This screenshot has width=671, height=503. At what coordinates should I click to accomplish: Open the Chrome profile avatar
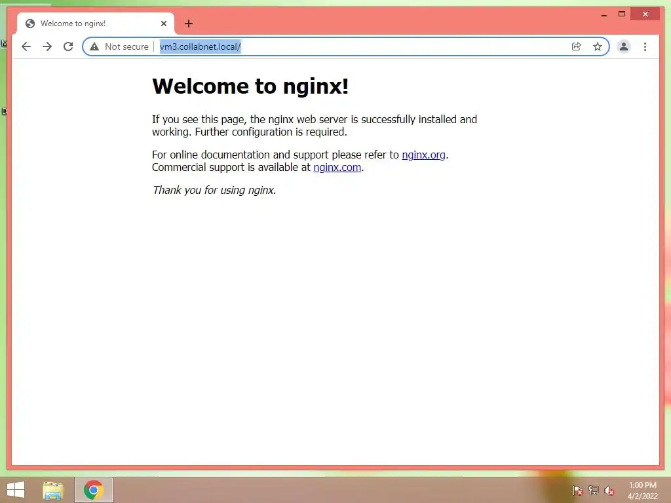(624, 47)
